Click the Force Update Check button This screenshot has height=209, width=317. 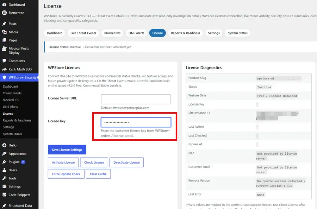click(x=66, y=174)
